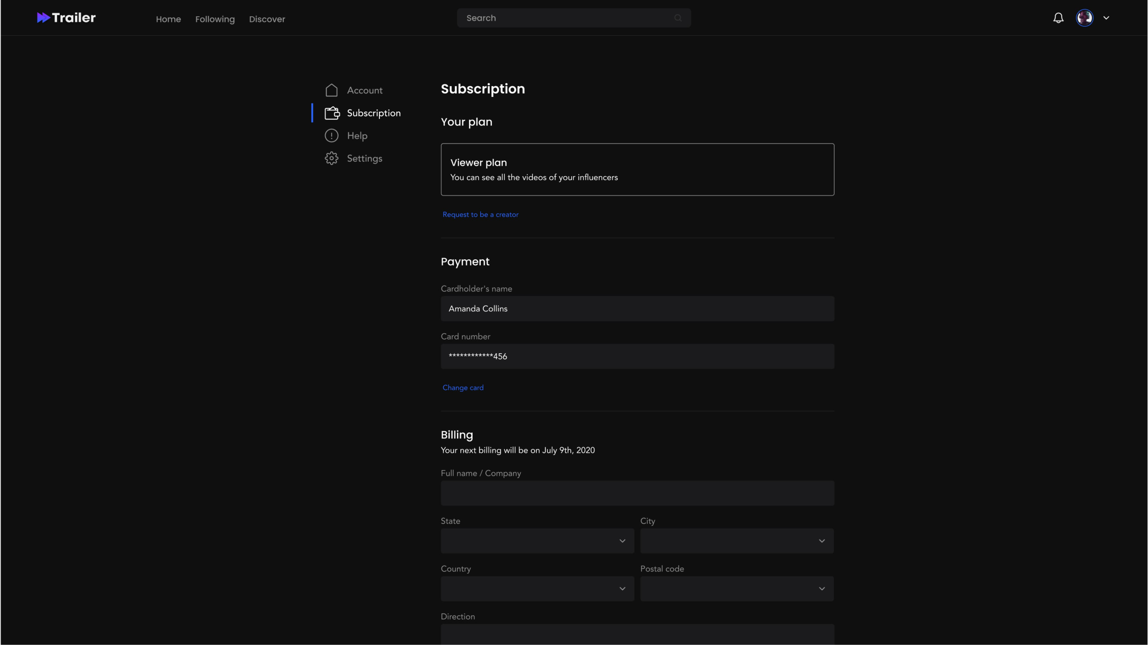Screen dimensions: 1148x645
Task: Click the Direction input field
Action: (637, 634)
